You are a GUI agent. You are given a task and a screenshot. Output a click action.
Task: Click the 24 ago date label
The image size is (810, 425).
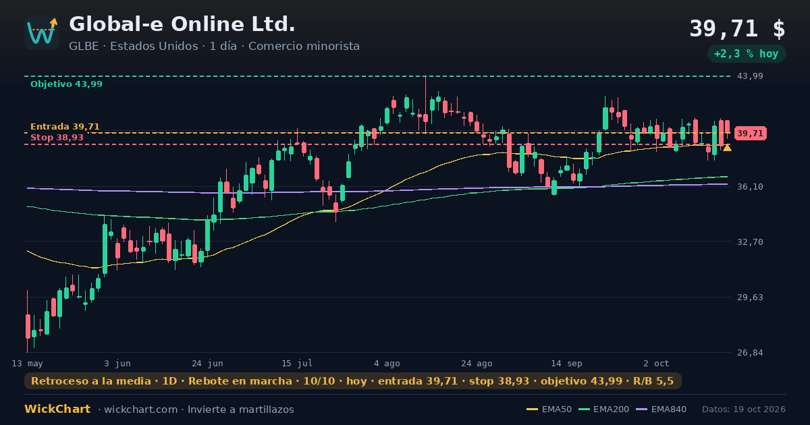(477, 363)
